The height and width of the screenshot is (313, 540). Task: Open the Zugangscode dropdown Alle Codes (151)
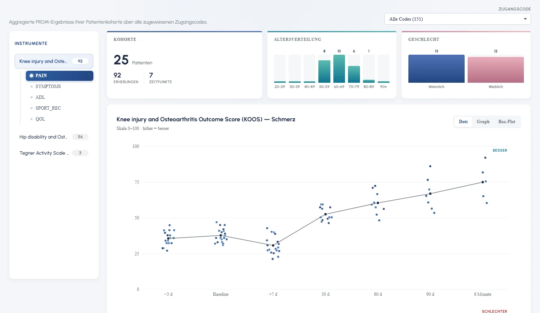click(x=457, y=19)
